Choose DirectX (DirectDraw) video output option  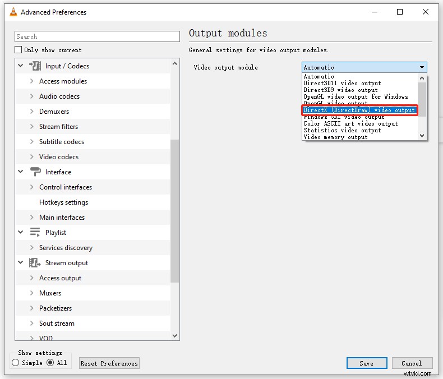click(x=359, y=110)
